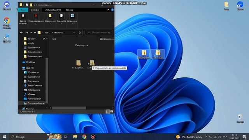Viewport: 249px width, 140px height.
Task: Switch to details view in status bar
Action: (107, 112)
